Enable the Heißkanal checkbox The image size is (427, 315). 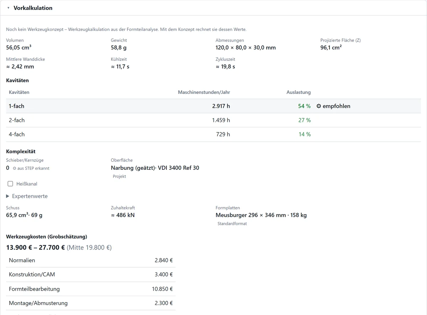pos(10,184)
